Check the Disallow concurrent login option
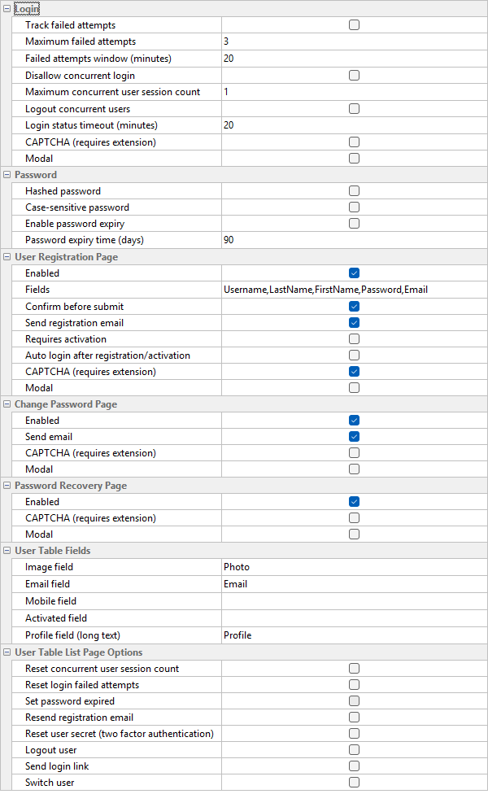The image size is (488, 794). 354,76
